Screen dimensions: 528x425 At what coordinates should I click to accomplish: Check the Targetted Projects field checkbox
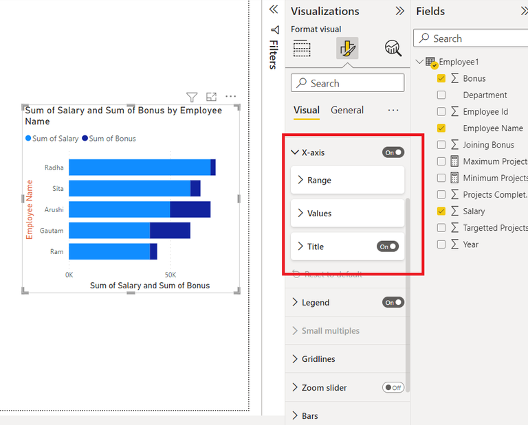point(441,228)
